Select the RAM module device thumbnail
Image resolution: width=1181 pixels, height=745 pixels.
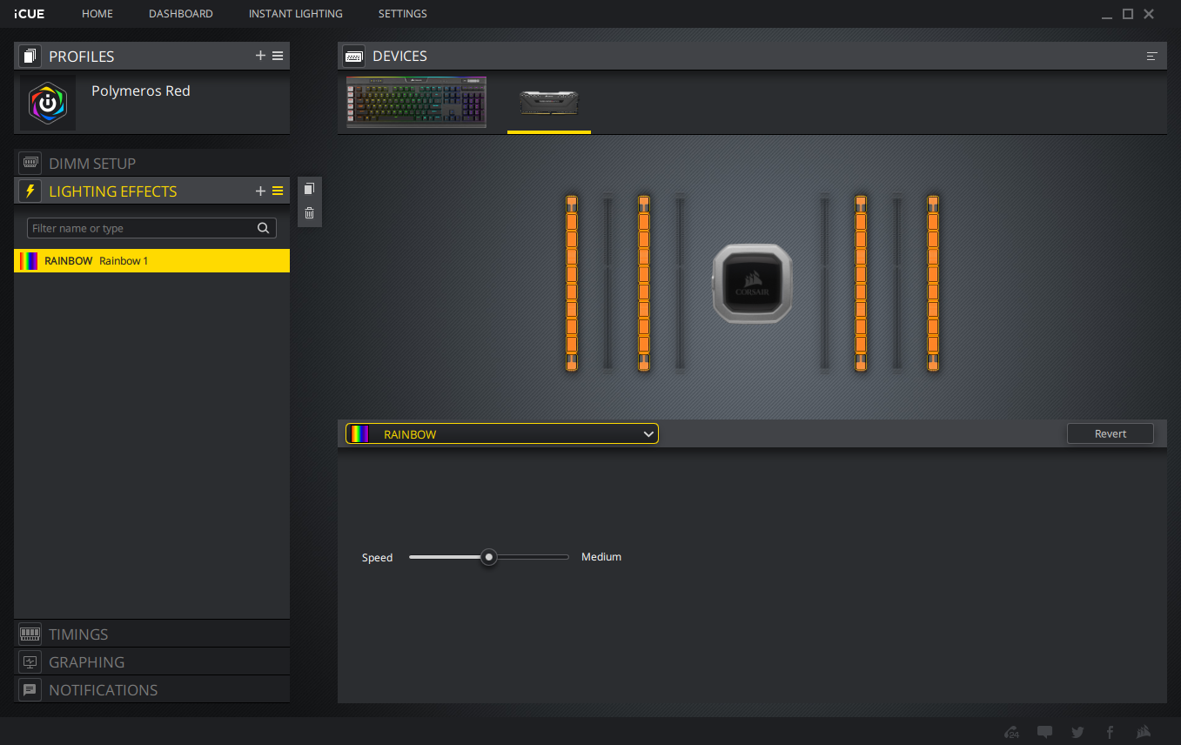coord(549,104)
